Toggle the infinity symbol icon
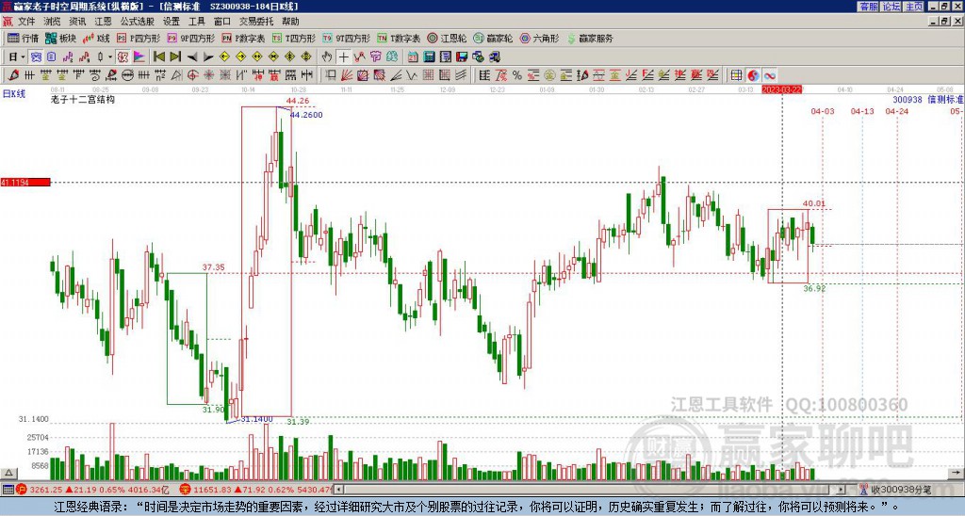 coord(769,75)
